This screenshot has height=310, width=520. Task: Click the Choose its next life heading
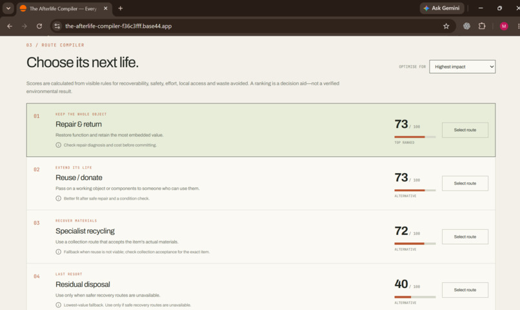tap(82, 63)
